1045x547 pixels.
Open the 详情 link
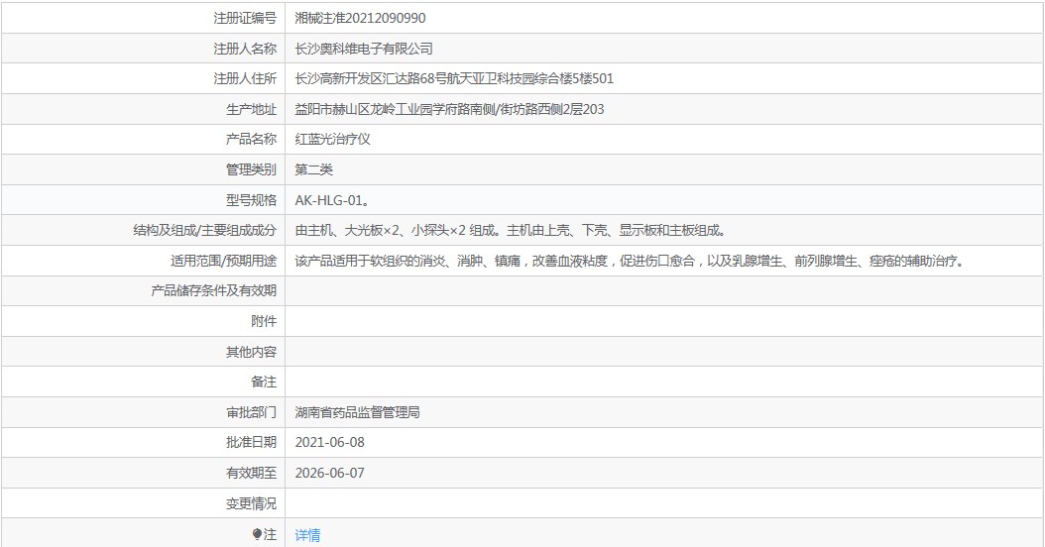(307, 534)
